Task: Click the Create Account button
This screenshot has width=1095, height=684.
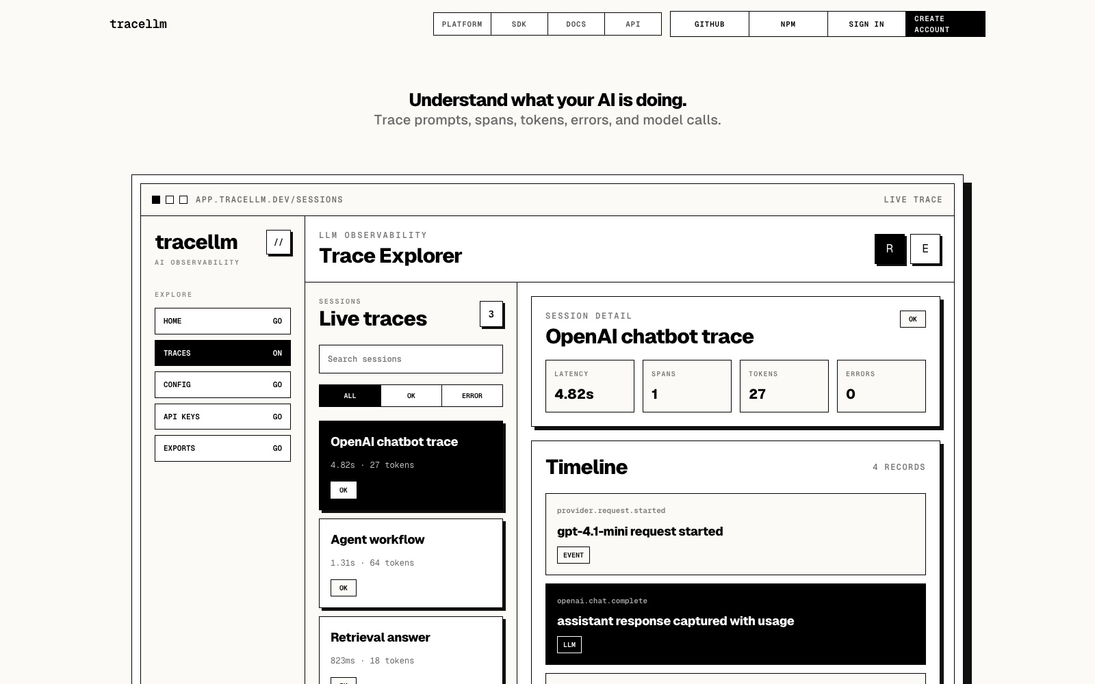Action: pos(945,24)
